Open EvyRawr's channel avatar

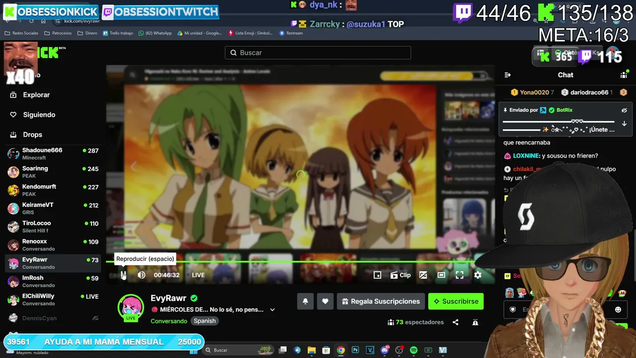tap(130, 307)
